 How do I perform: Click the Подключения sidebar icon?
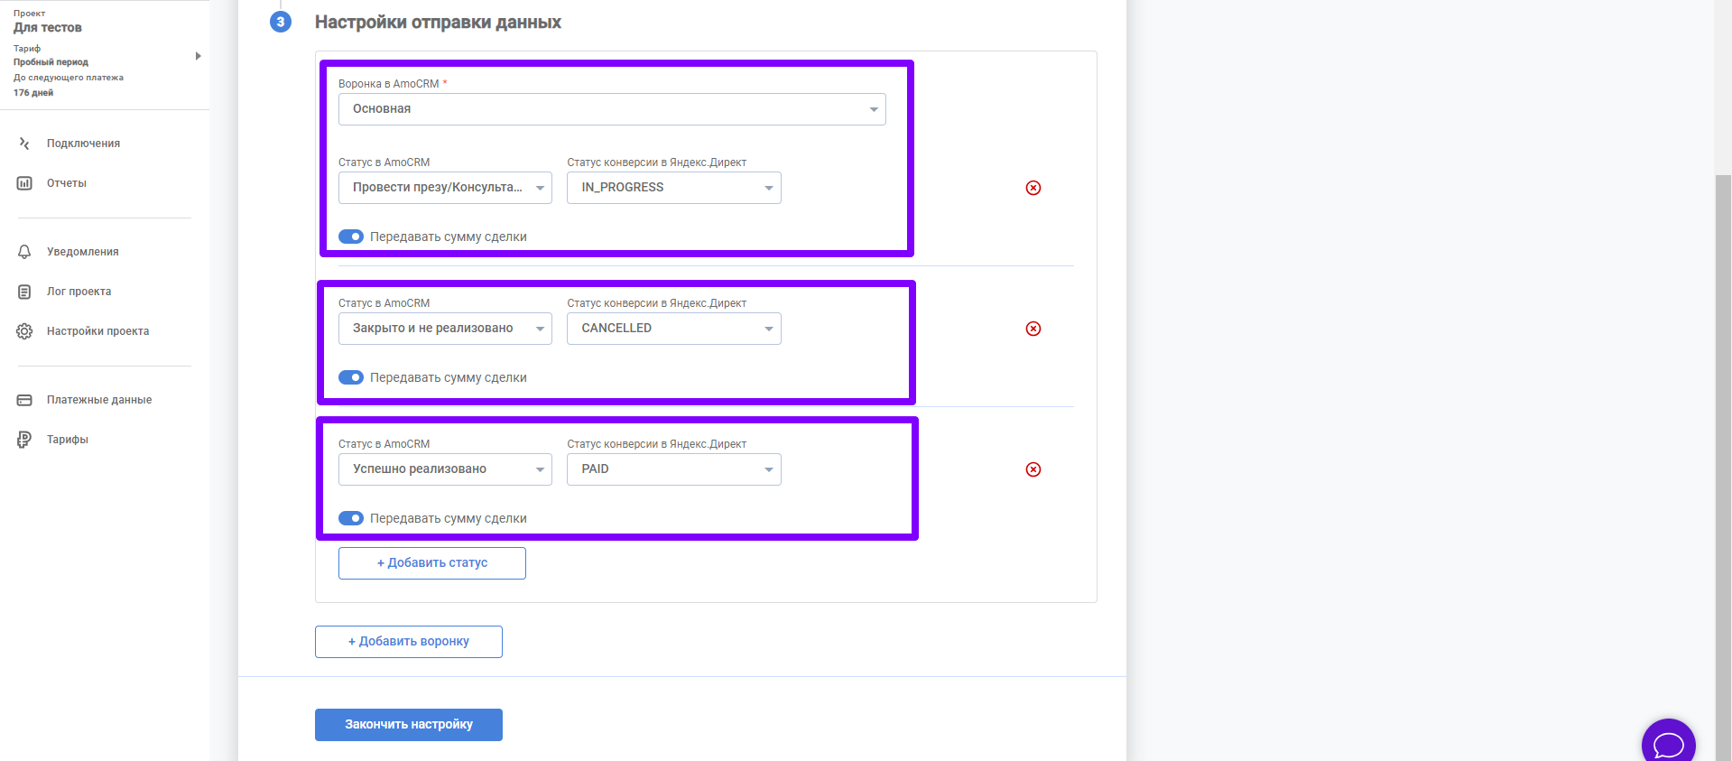point(24,144)
